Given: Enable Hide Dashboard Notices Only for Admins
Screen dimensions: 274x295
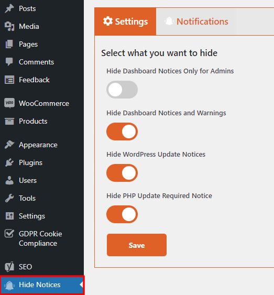Looking at the screenshot, I should tap(122, 90).
